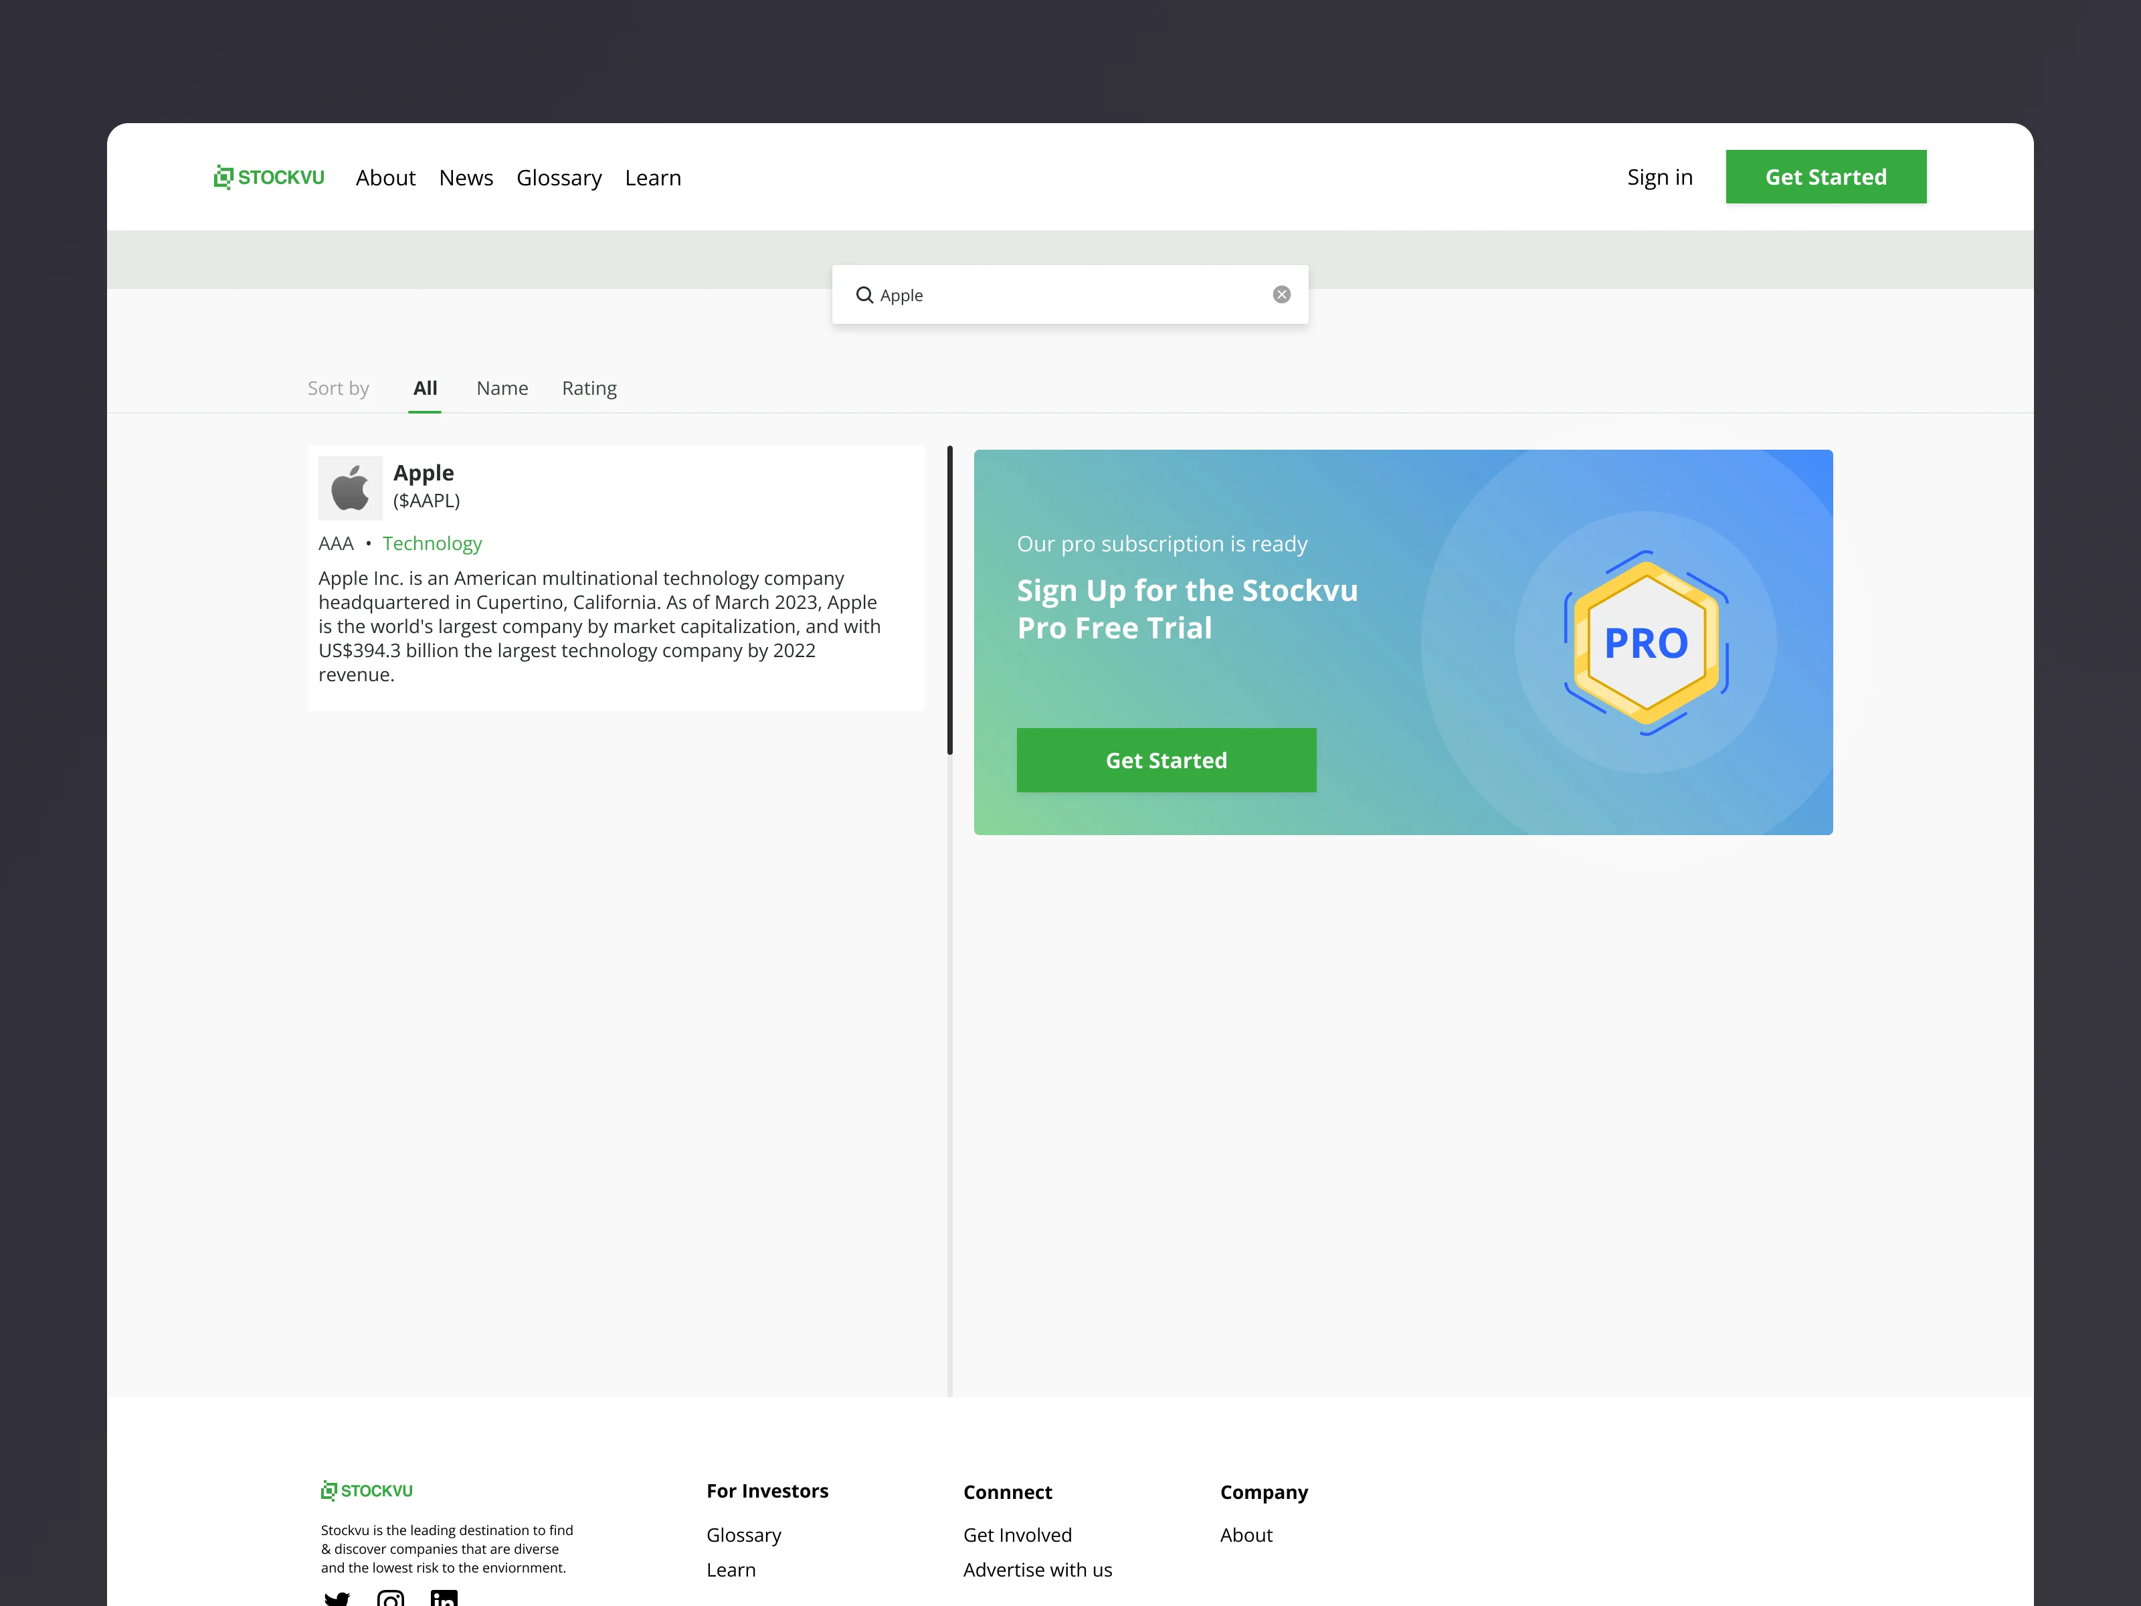Clear the search field with X icon

pos(1281,294)
